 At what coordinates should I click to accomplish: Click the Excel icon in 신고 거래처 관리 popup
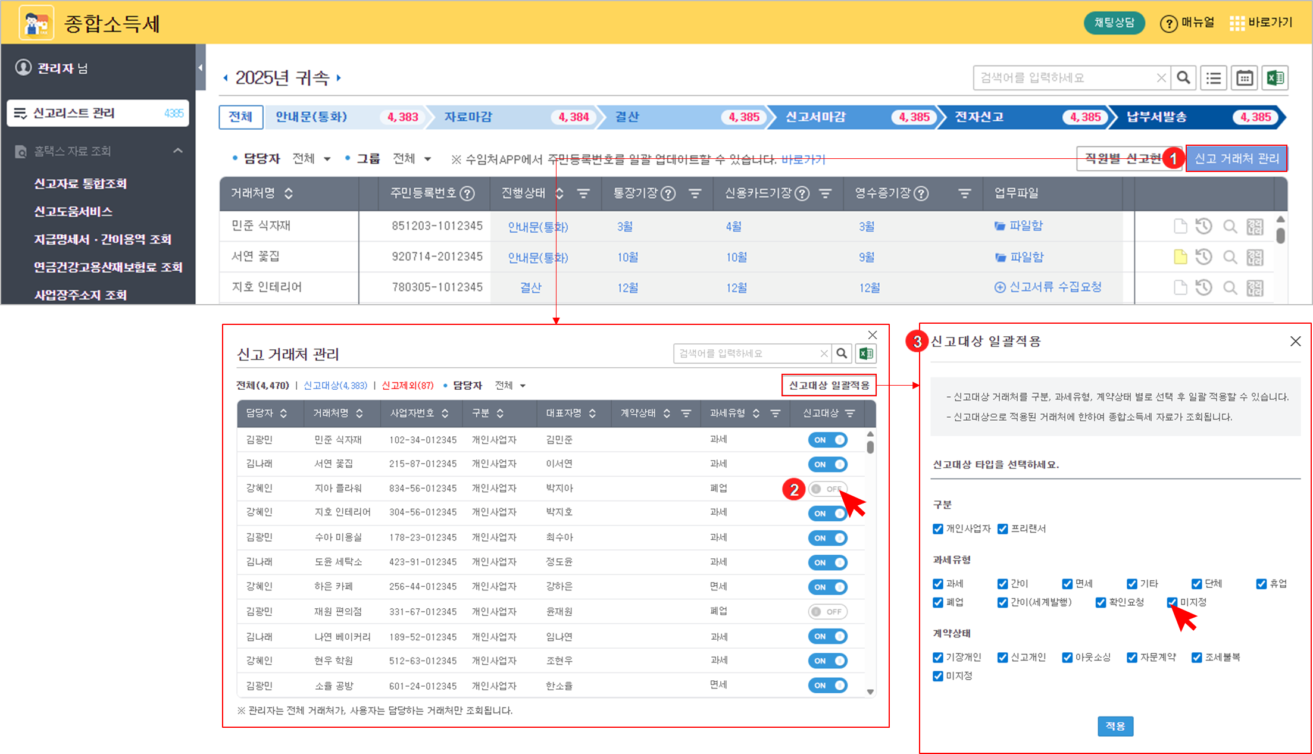[866, 353]
